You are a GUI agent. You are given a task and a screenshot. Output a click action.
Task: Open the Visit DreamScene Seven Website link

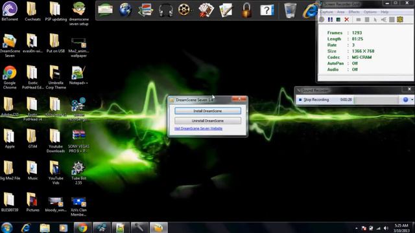(x=198, y=128)
